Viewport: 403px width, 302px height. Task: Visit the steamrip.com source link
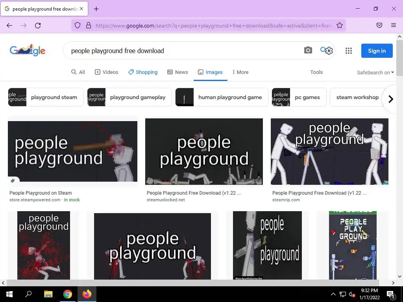point(286,200)
